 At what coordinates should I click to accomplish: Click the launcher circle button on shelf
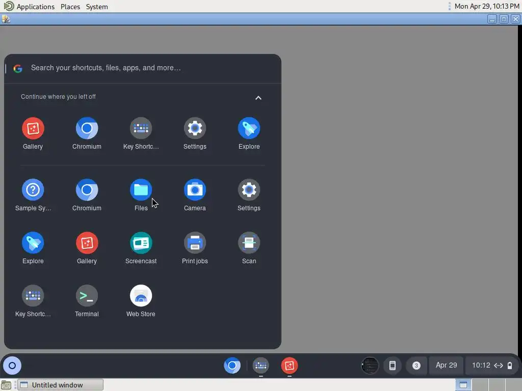[12, 366]
